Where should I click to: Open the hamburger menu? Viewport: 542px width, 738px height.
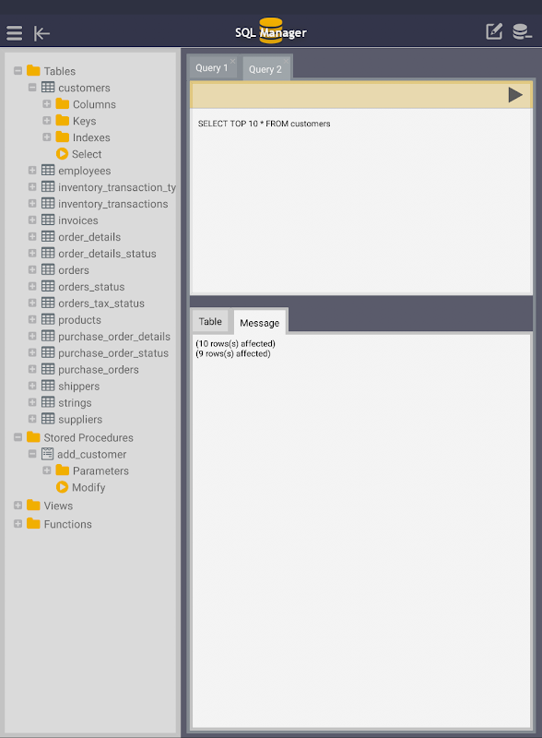pos(14,33)
